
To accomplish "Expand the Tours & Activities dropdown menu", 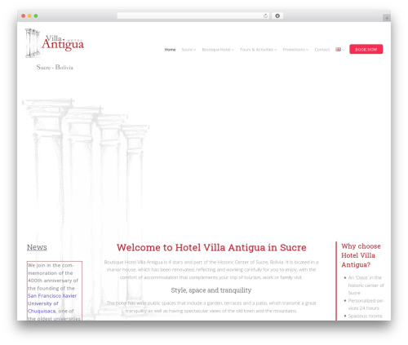I will click(x=259, y=50).
